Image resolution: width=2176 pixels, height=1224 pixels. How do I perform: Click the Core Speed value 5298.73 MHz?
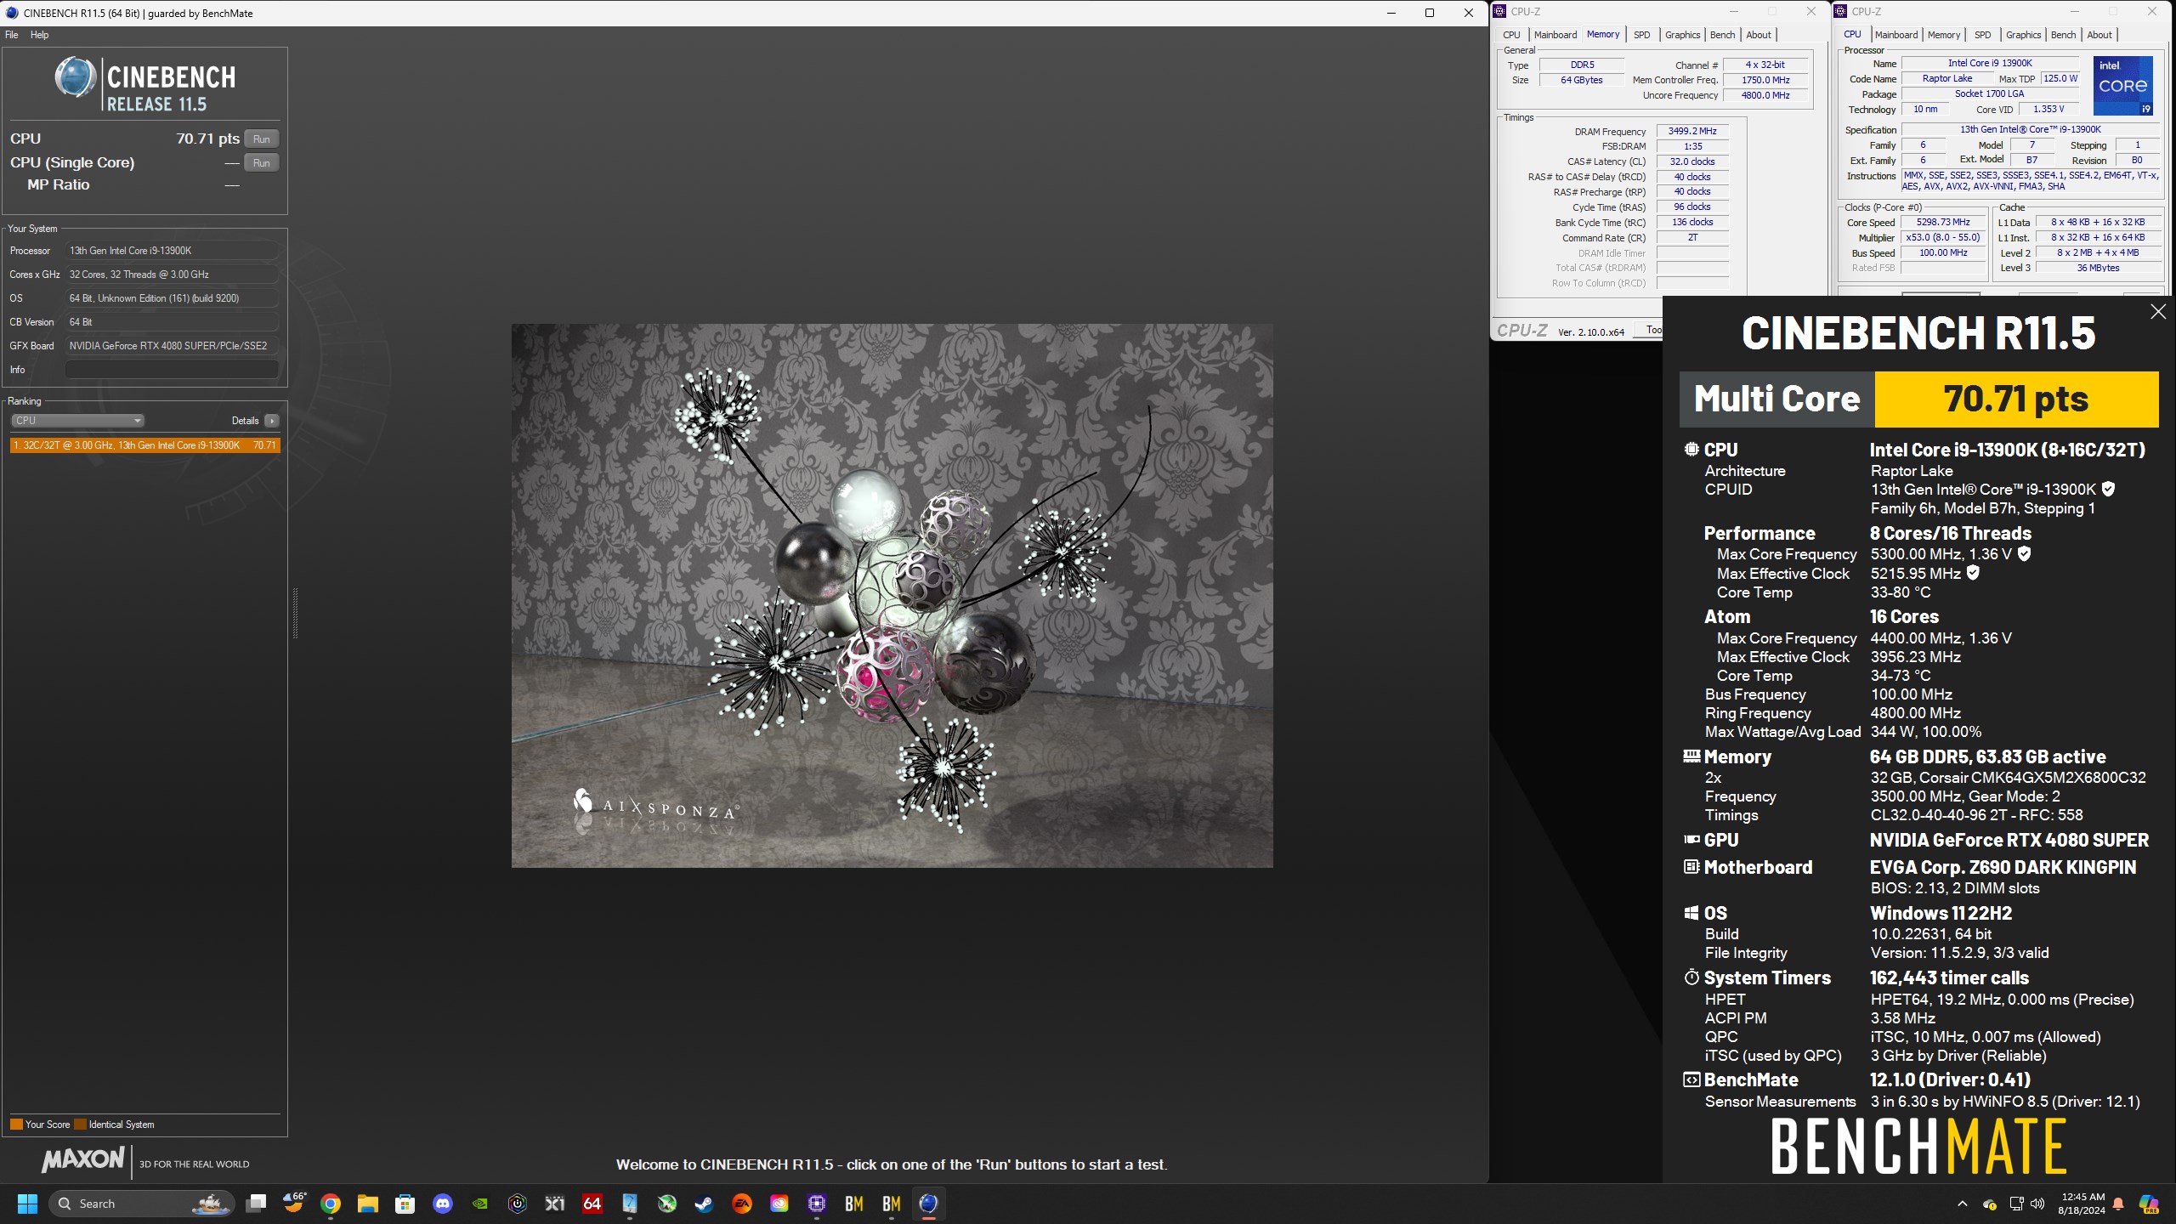(1943, 222)
